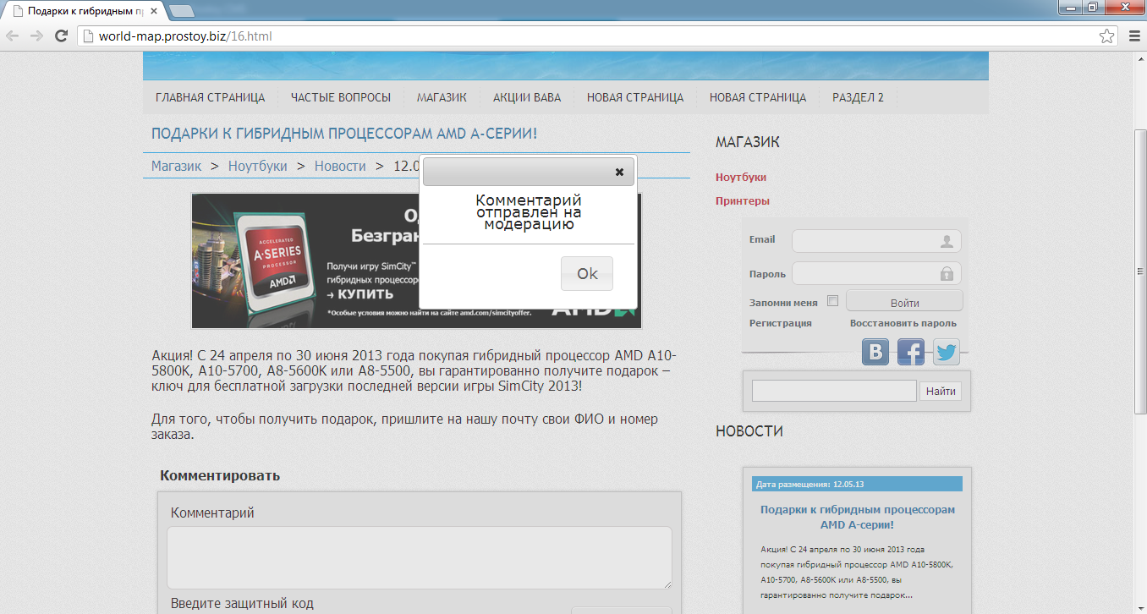This screenshot has width=1147, height=614.
Task: Open "Частые вопросы" in the navigation
Action: 341,97
